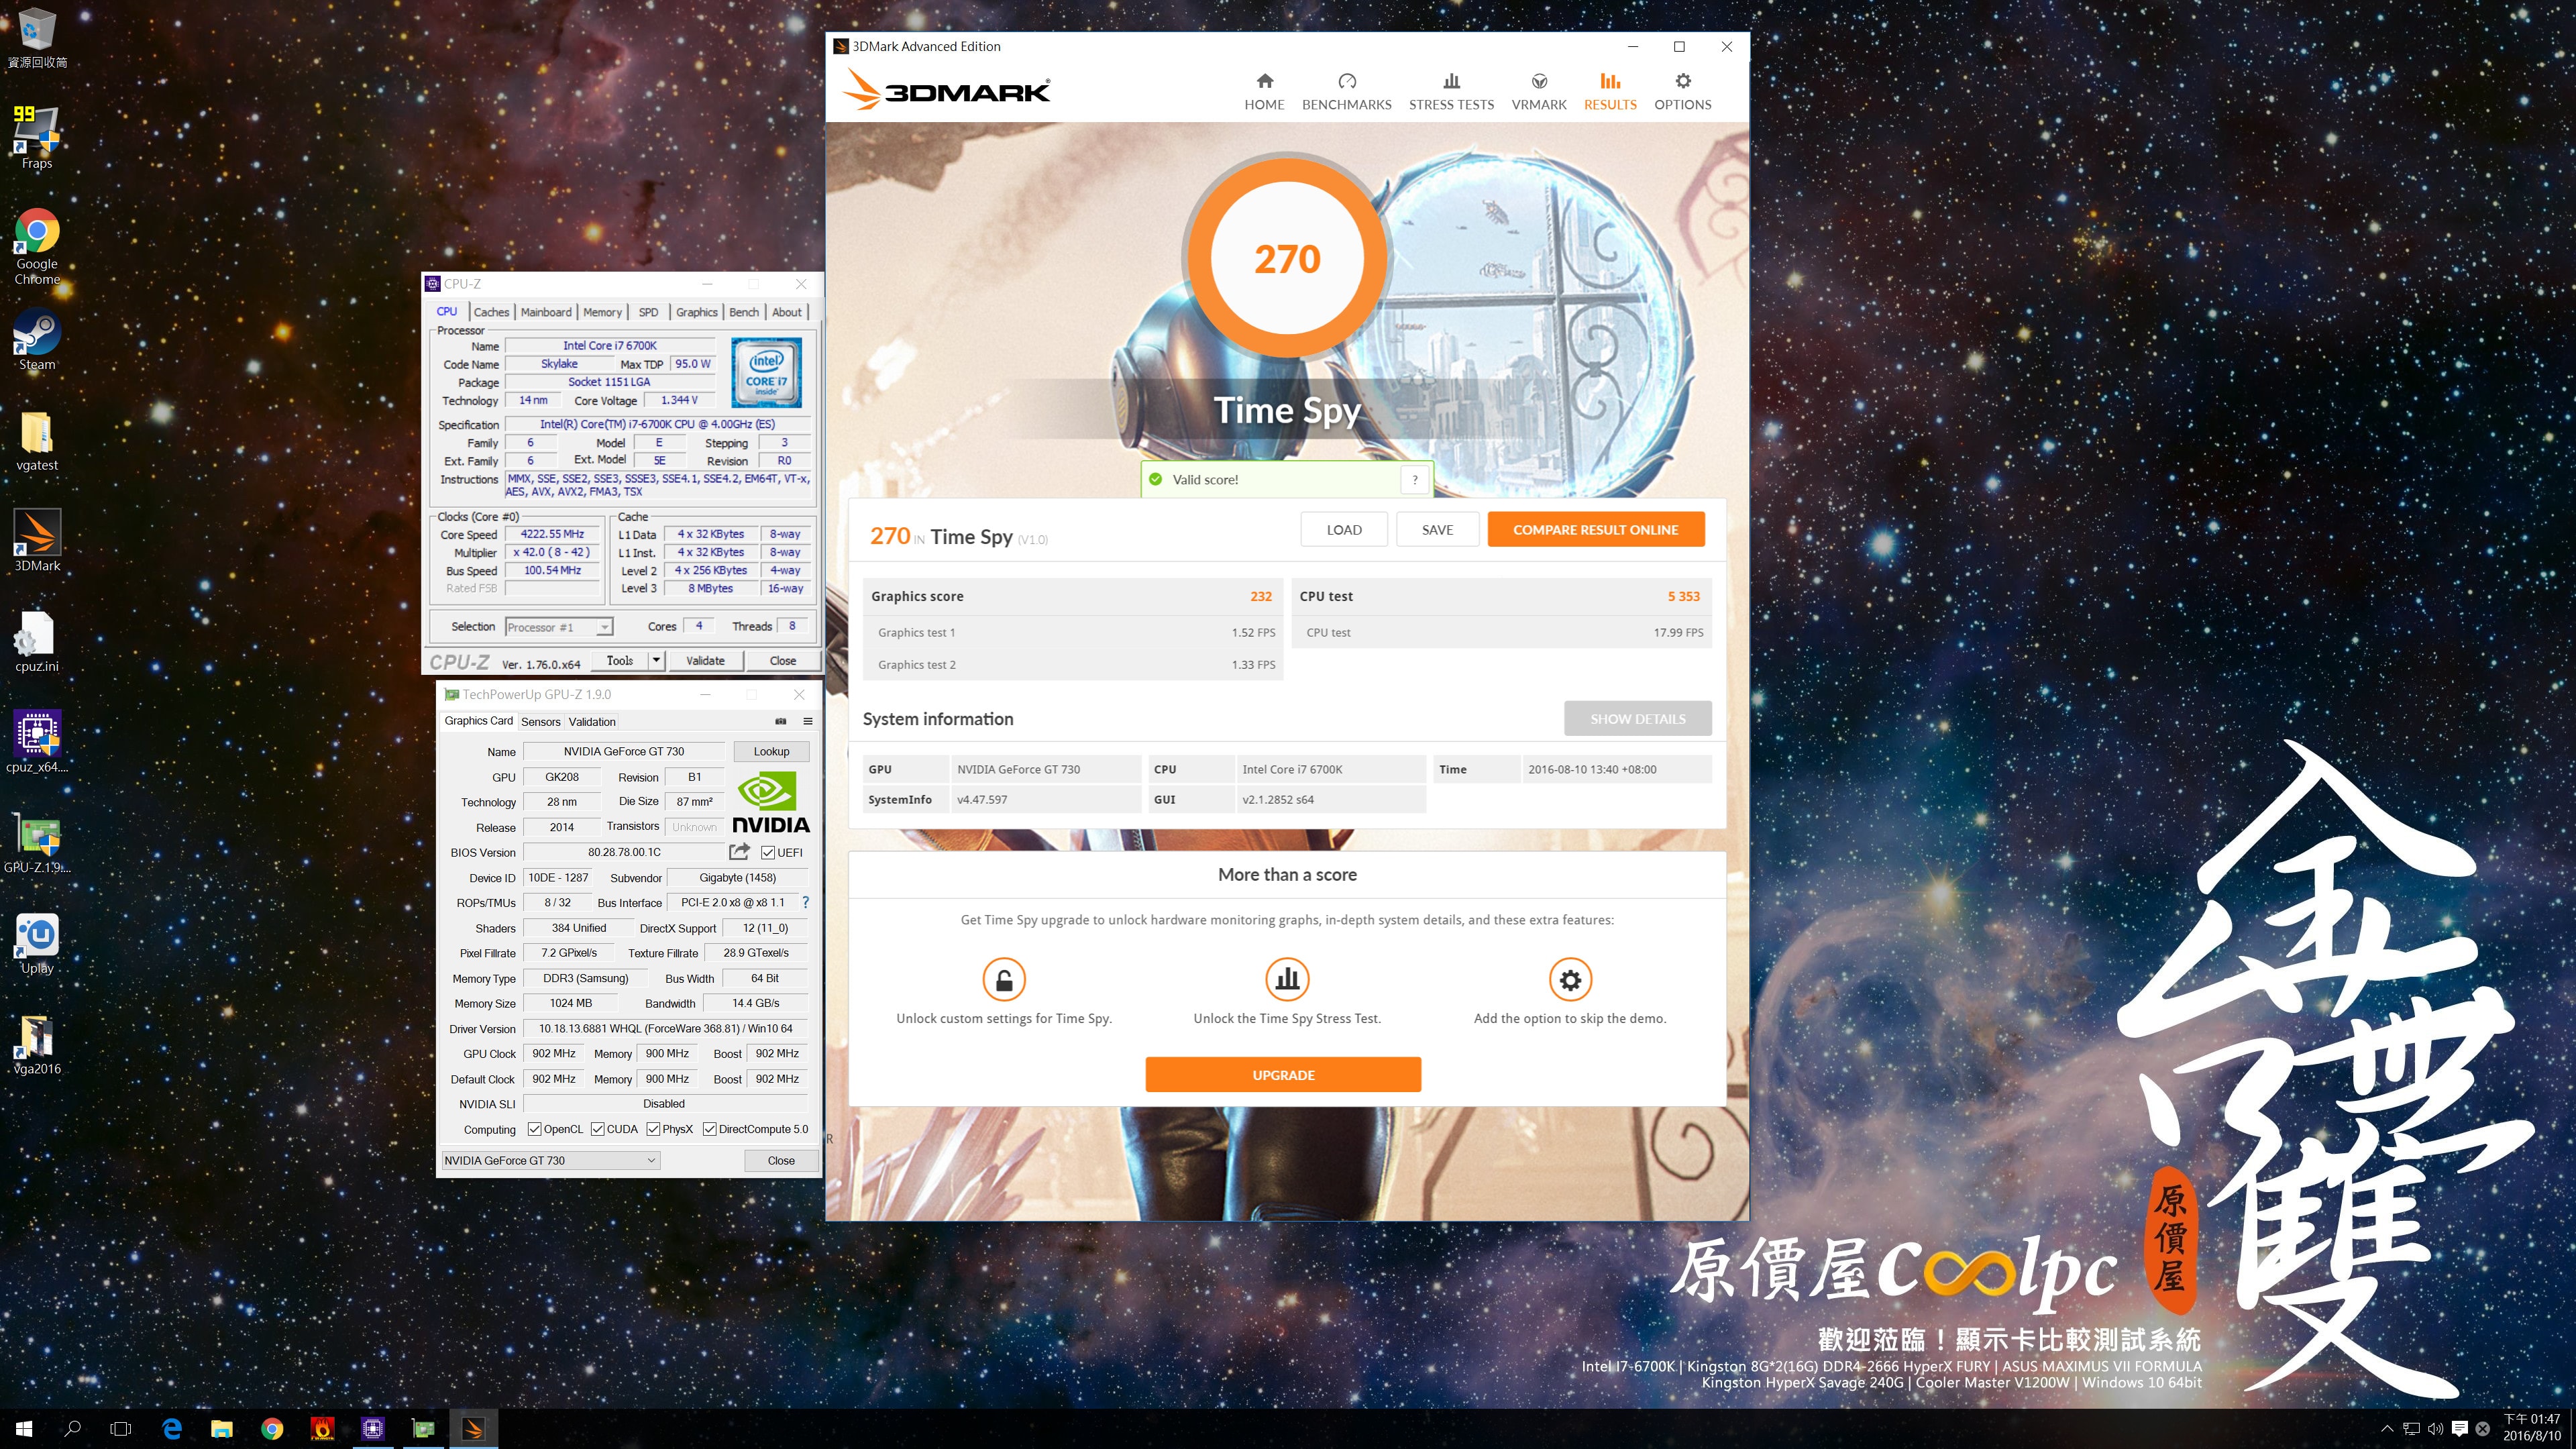Click SAVE button in 3DMark results
This screenshot has width=2576, height=1449.
pos(1437,529)
